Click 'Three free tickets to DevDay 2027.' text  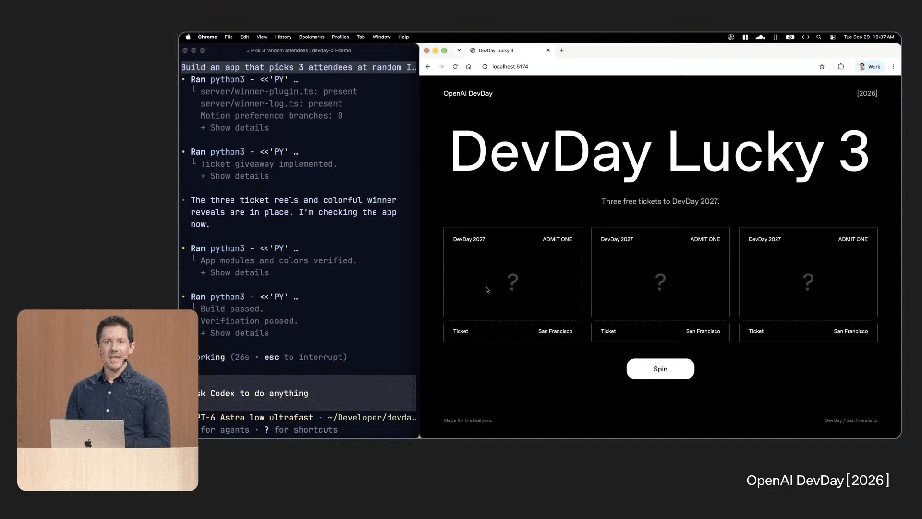[660, 201]
